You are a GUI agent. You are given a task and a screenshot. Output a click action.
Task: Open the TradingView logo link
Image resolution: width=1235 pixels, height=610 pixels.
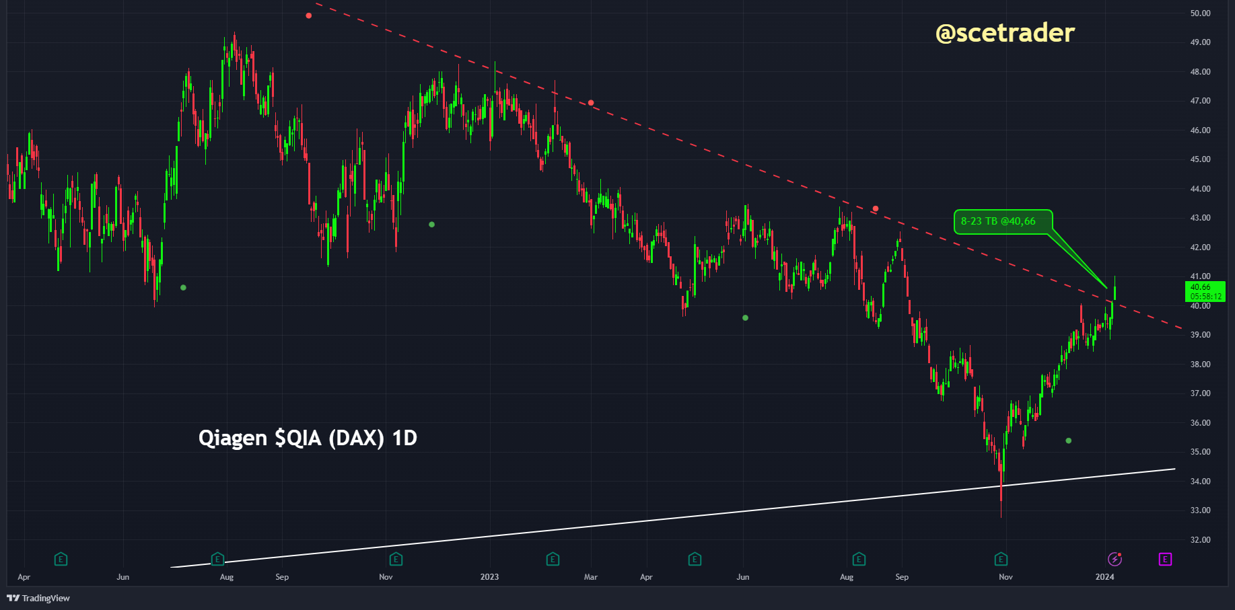click(38, 598)
